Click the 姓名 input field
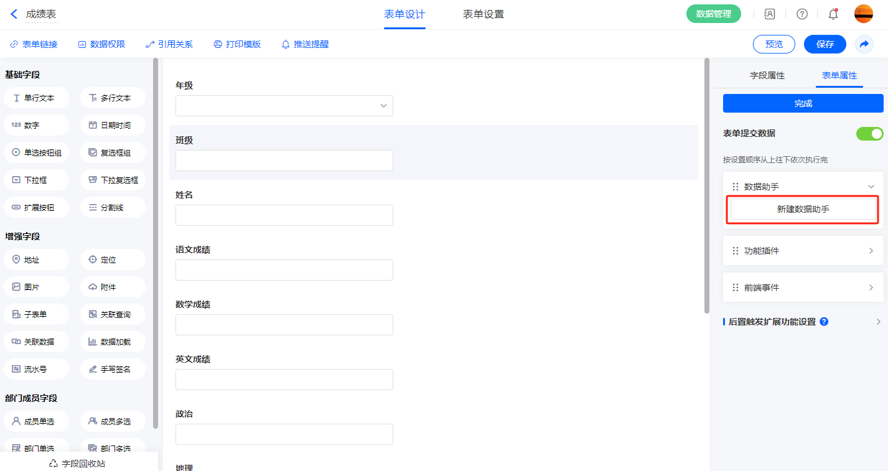The width and height of the screenshot is (888, 471). [284, 215]
